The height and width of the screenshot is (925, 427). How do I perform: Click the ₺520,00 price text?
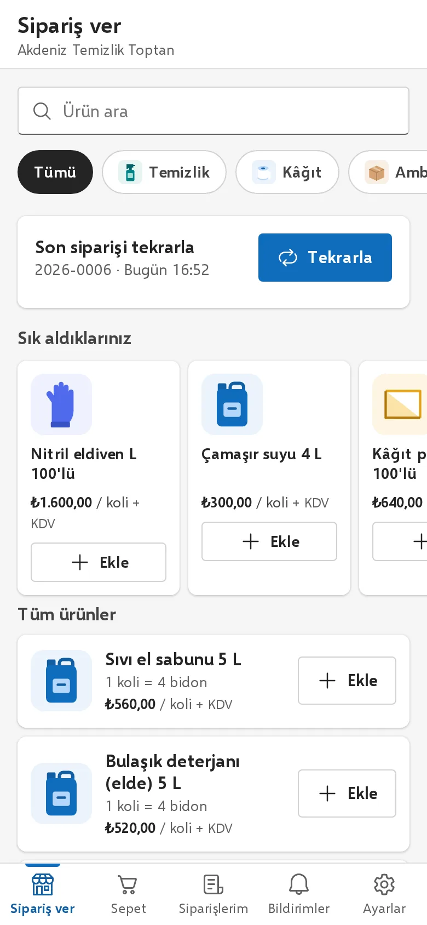(130, 828)
